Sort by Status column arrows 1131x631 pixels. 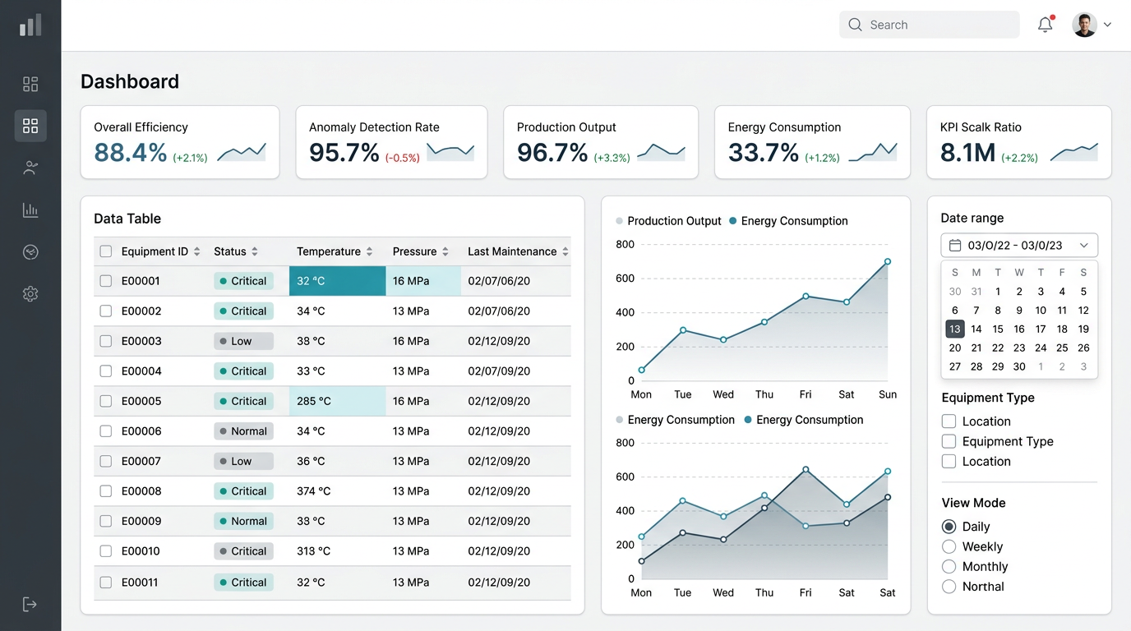(255, 251)
